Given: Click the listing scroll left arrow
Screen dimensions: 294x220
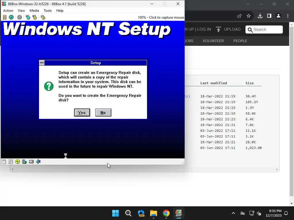Looking at the screenshot, I should click(12, 170).
